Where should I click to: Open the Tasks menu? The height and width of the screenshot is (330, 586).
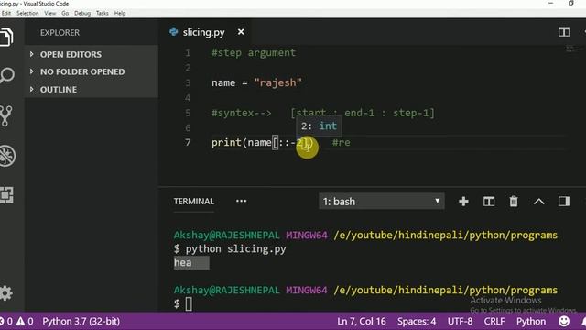102,13
